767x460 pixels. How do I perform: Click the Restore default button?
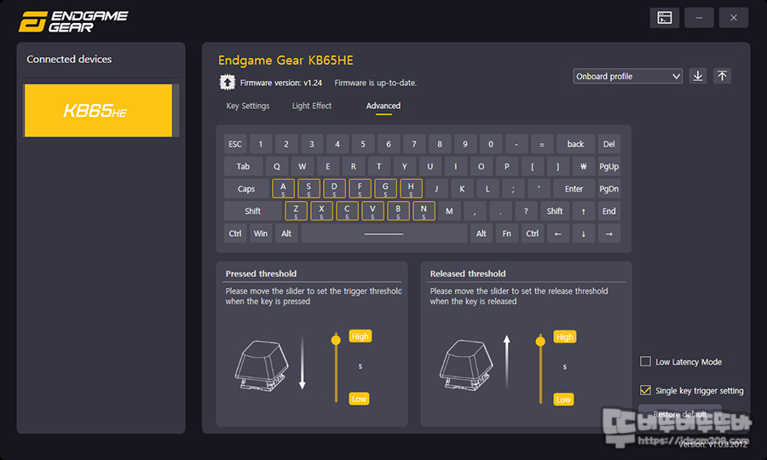coord(680,414)
